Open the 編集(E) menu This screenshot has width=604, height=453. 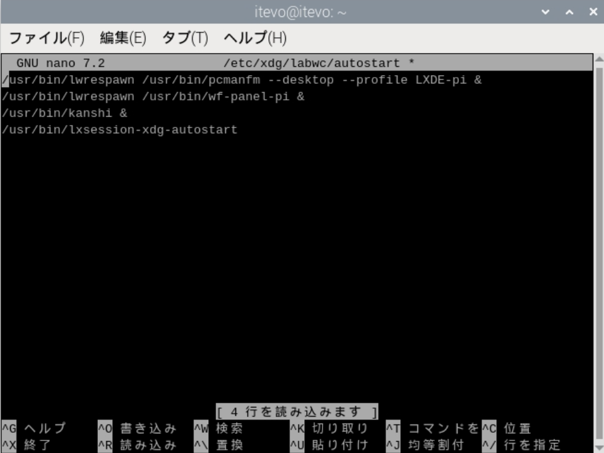[123, 38]
